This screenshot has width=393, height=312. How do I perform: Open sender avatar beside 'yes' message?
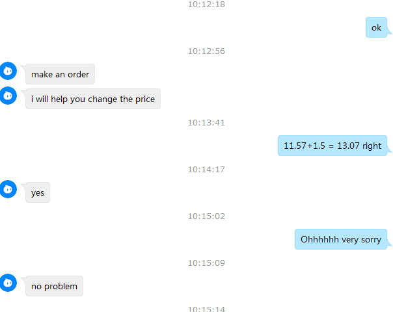(8, 189)
